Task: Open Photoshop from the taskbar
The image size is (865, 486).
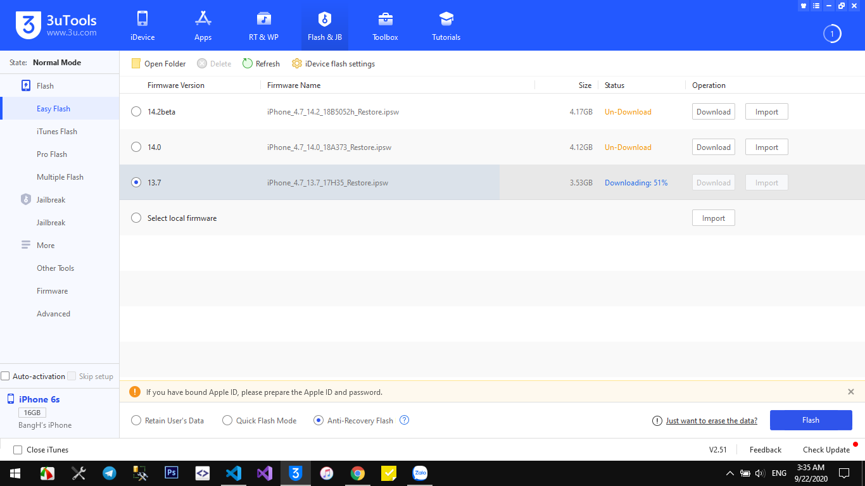Action: pos(172,473)
